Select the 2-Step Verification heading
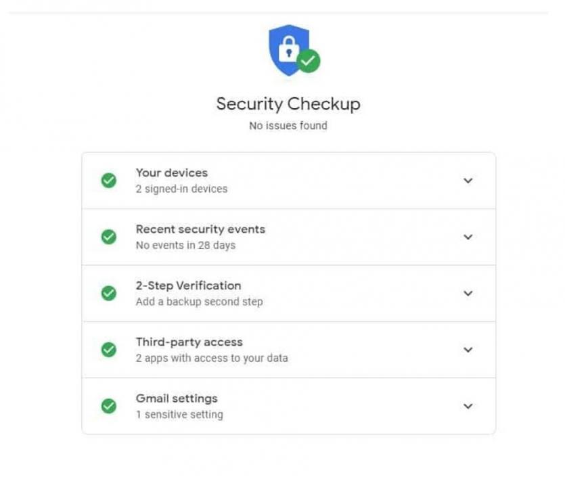The width and height of the screenshot is (565, 481). [188, 285]
